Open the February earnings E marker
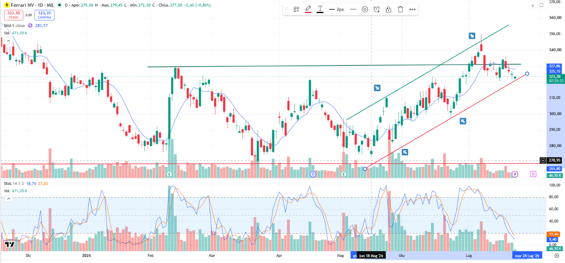Screen dimensions: 565x263 click(x=169, y=174)
